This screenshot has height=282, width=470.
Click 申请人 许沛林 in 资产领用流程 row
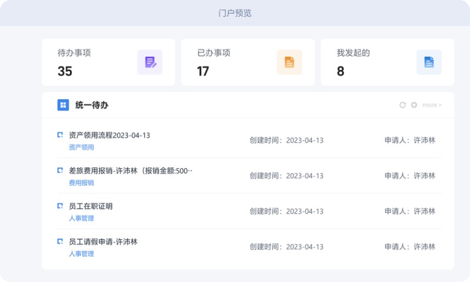(x=410, y=140)
